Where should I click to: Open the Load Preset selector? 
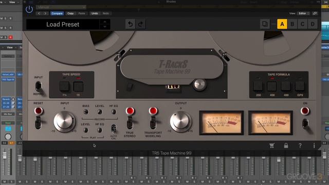tap(63, 24)
